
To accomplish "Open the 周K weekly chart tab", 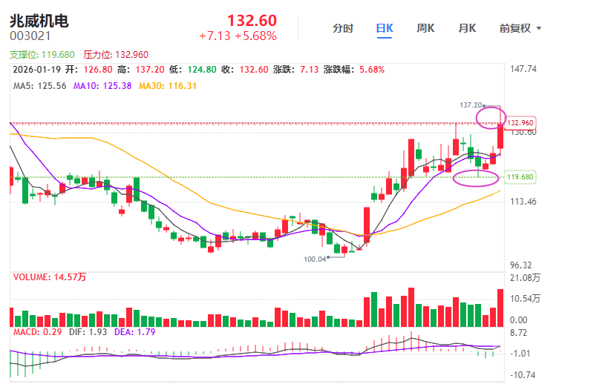I will [425, 28].
